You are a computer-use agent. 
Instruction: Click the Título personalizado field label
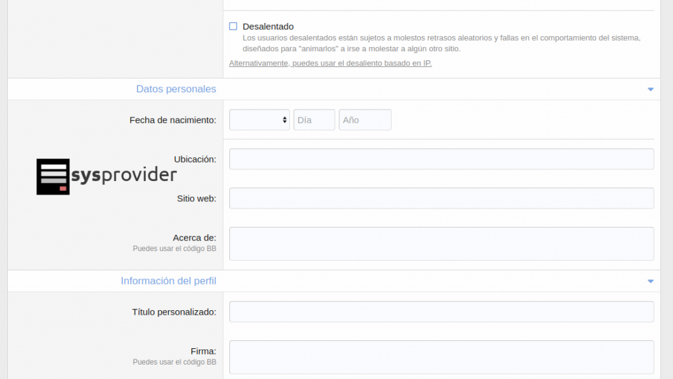point(174,312)
